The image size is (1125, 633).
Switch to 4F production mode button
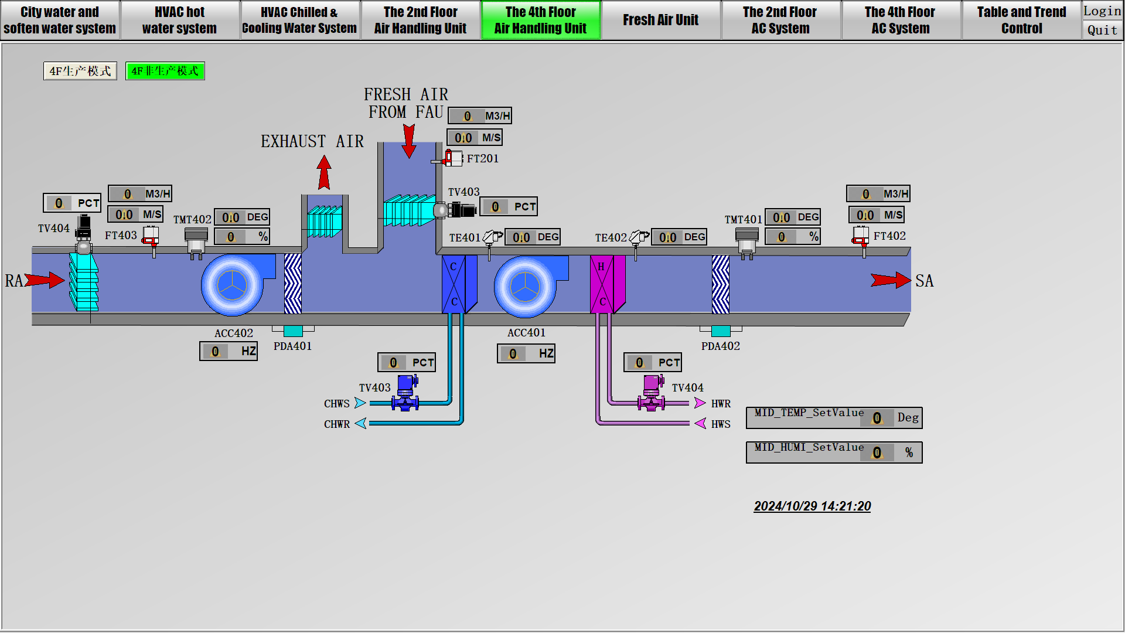pyautogui.click(x=80, y=71)
